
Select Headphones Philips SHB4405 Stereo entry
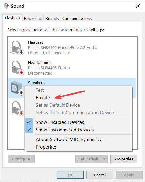coord(72,68)
